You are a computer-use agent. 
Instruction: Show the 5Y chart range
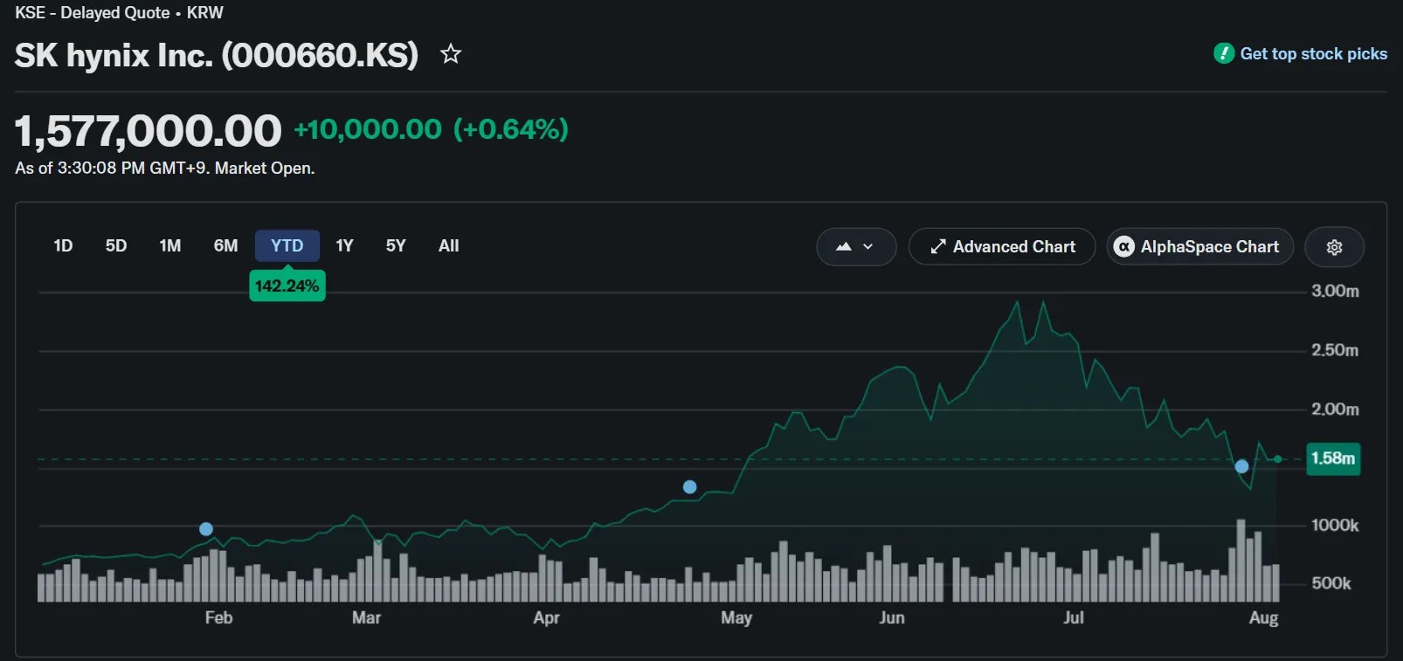tap(396, 246)
